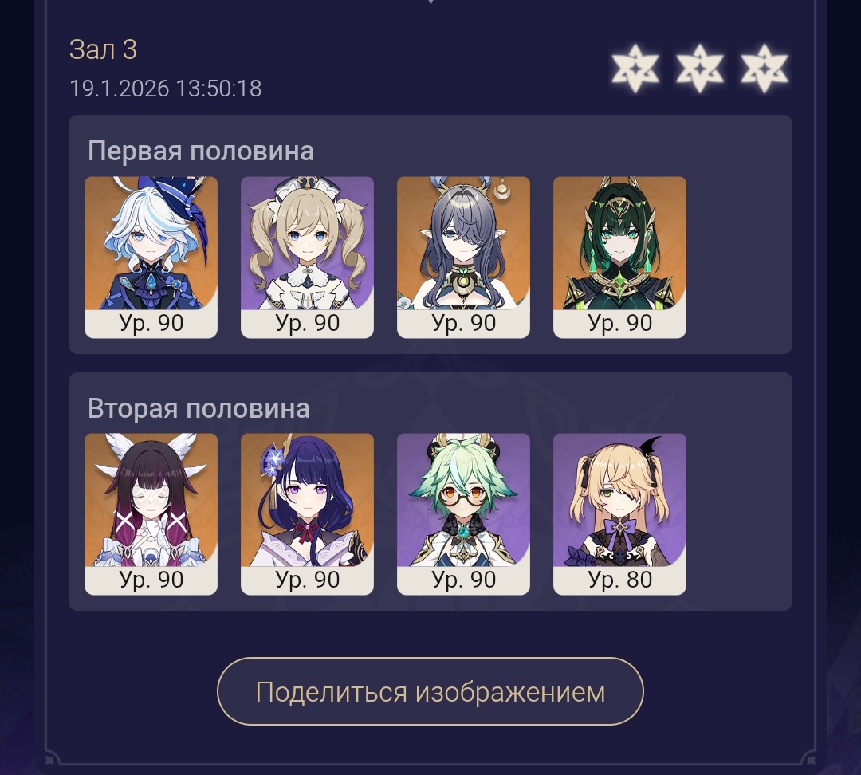Click the first star rating icon
The image size is (861, 775).
tap(635, 69)
